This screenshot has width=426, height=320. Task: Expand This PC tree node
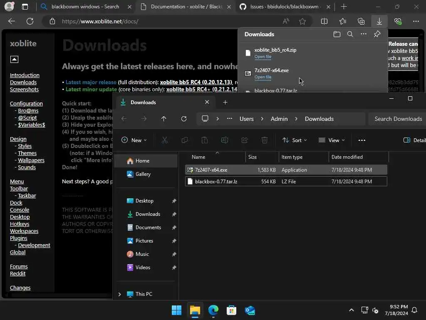click(119, 294)
